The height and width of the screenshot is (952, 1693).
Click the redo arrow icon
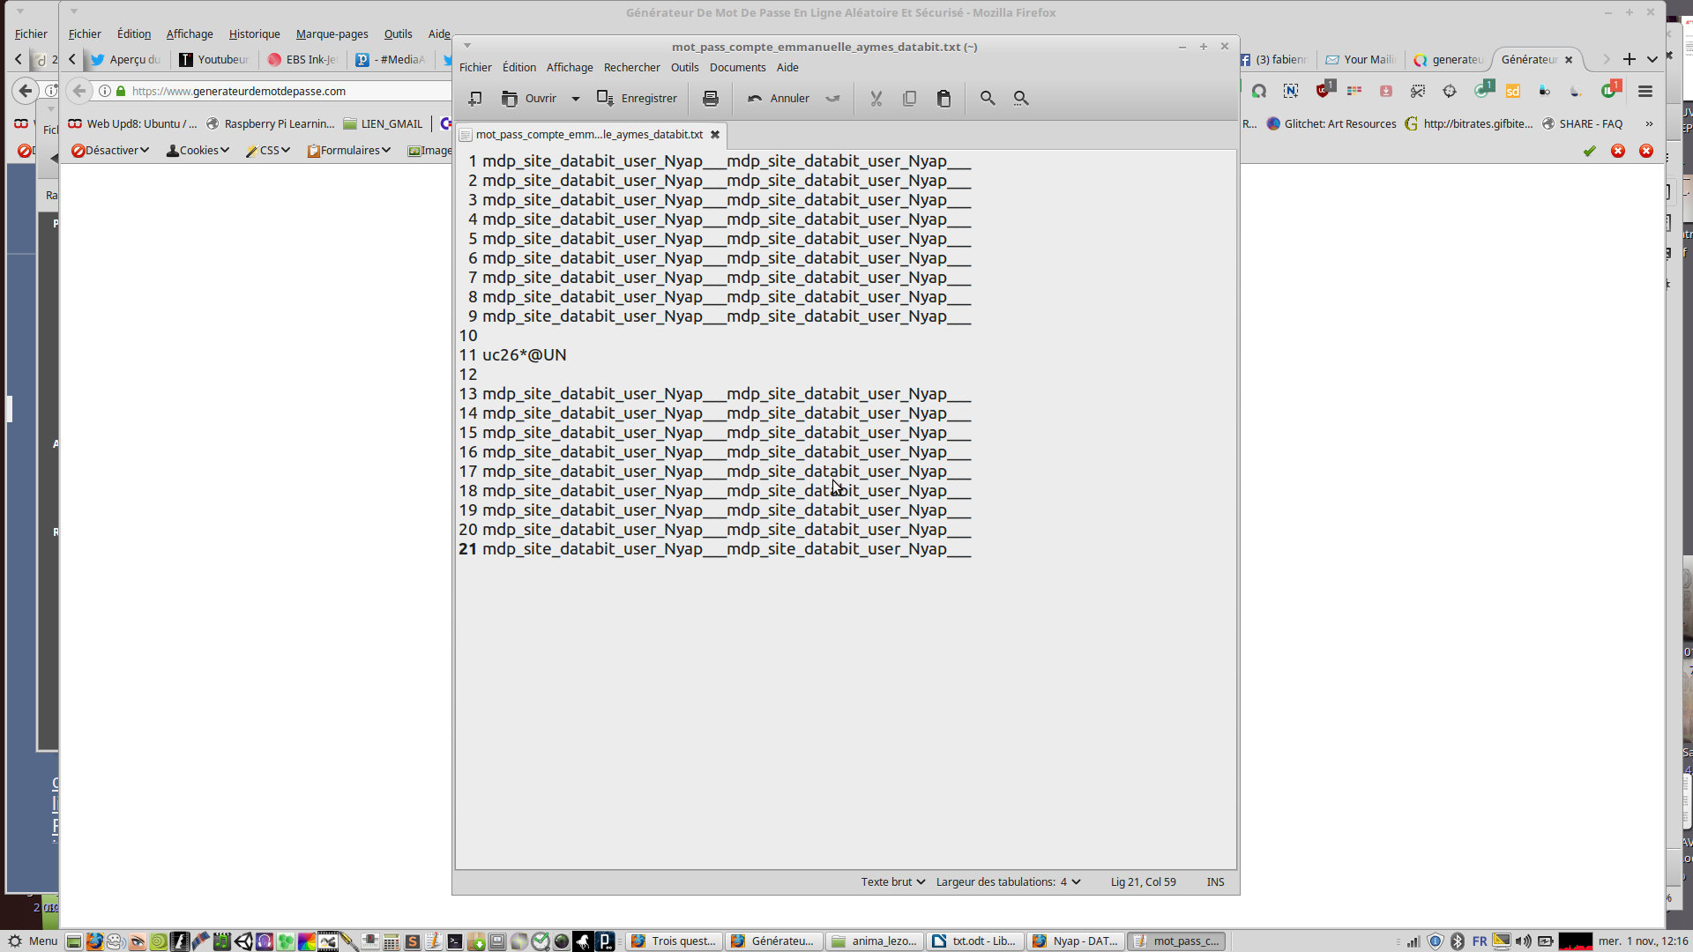[832, 99]
